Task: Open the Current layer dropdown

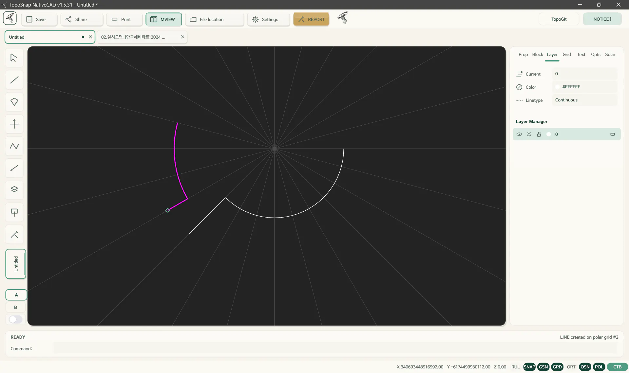Action: pos(584,74)
